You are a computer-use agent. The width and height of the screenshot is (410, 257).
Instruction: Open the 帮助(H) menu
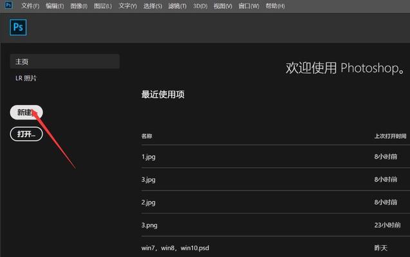(275, 6)
